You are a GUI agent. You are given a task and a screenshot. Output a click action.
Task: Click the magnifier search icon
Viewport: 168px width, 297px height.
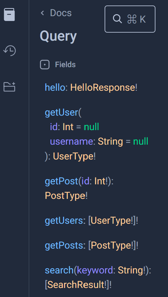pyautogui.click(x=117, y=19)
